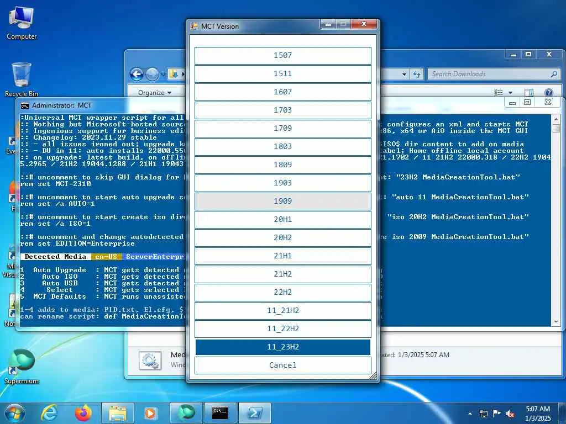
Task: Select the 1703 version option
Action: tap(282, 110)
